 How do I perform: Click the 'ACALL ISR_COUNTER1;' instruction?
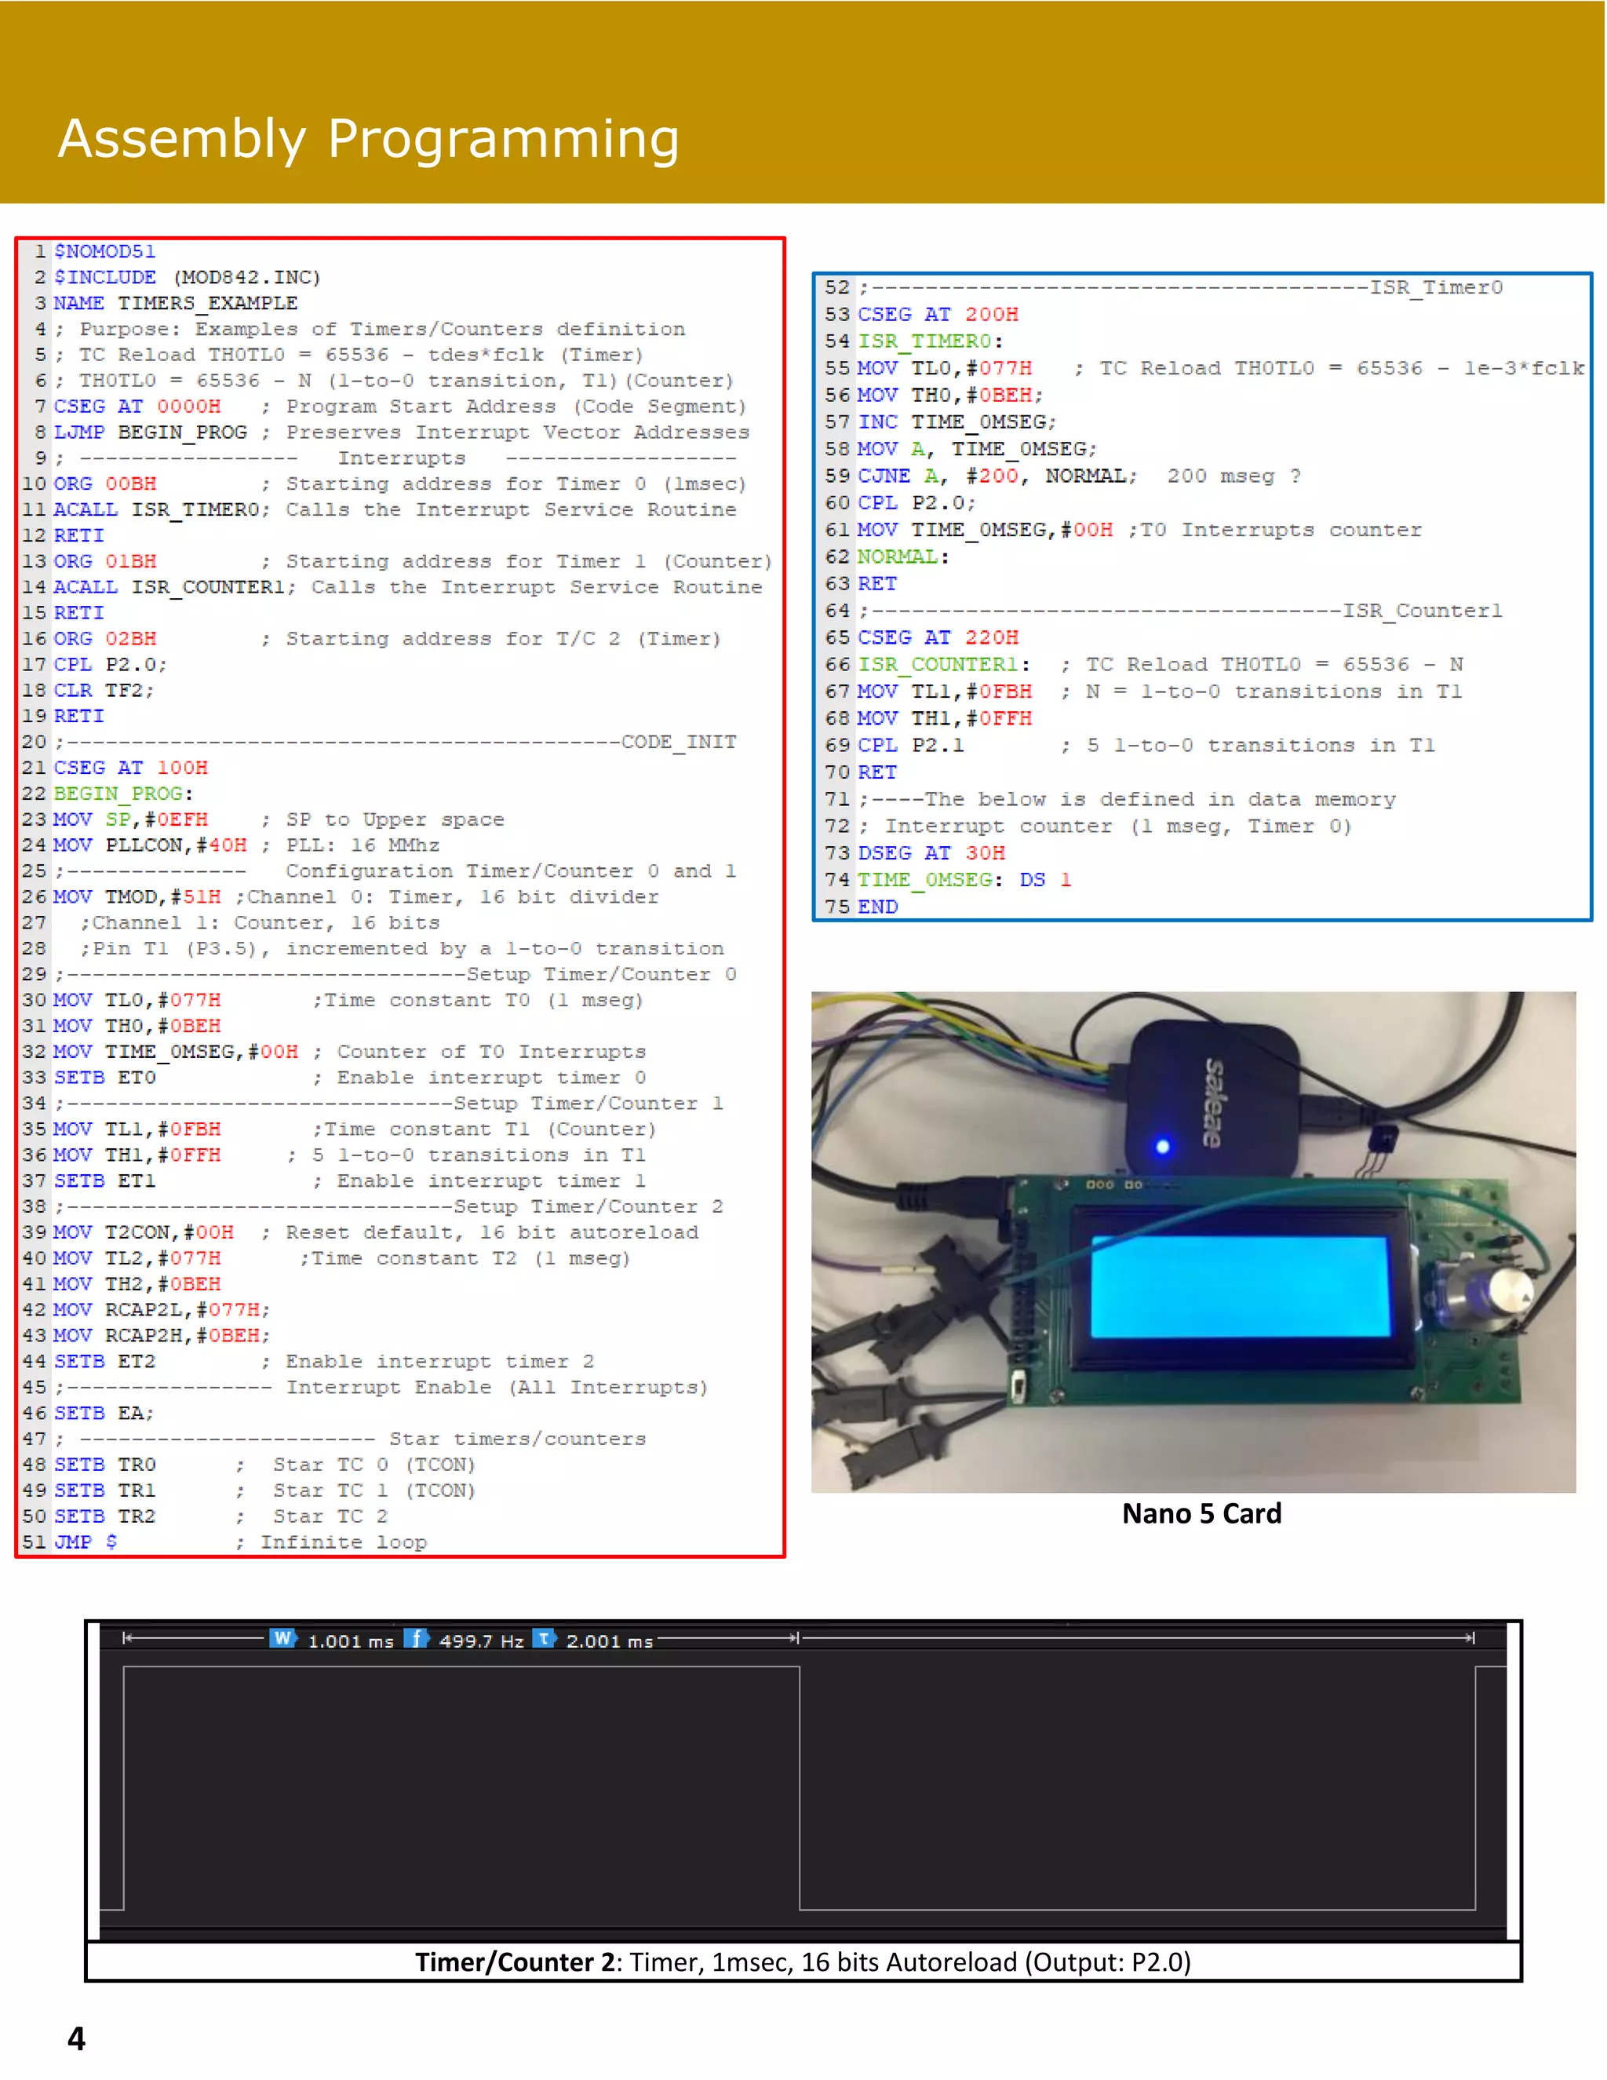pos(175,586)
